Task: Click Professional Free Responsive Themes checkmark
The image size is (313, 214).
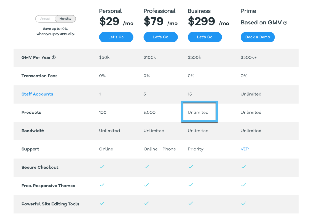Action: click(146, 185)
